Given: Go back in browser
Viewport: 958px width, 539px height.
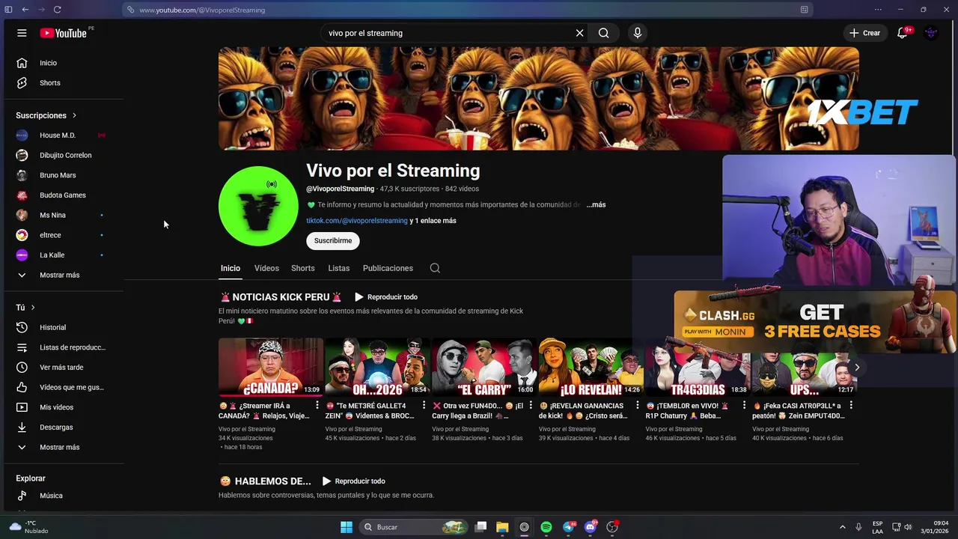Looking at the screenshot, I should coord(25,10).
